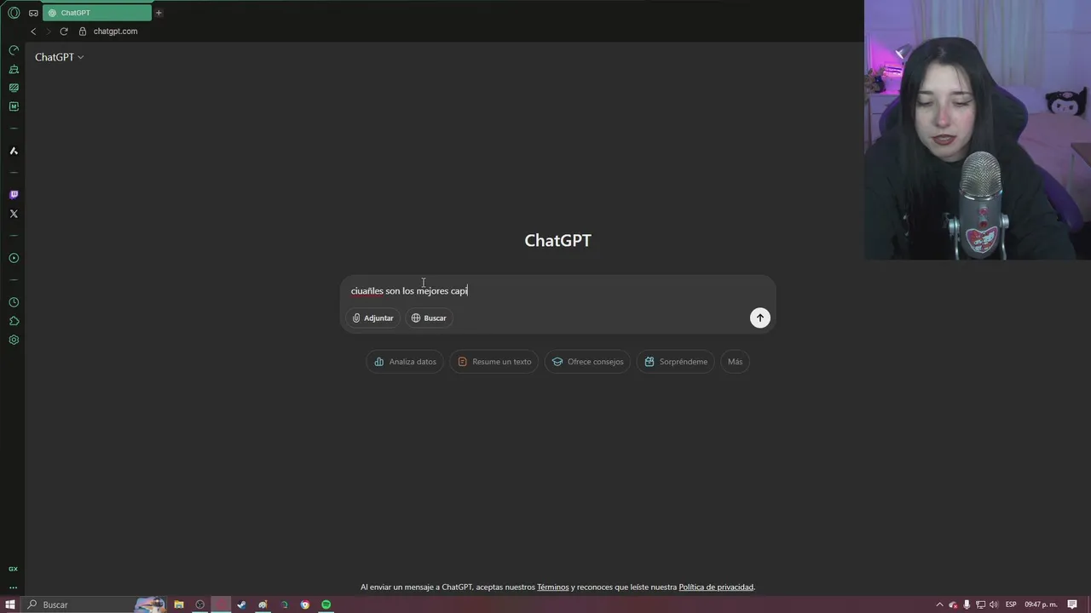Open GX Control speedometer in sidebar
1091x613 pixels.
pos(14,50)
